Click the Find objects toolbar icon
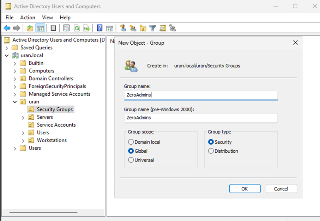This screenshot has width=320, height=221. [x=163, y=28]
